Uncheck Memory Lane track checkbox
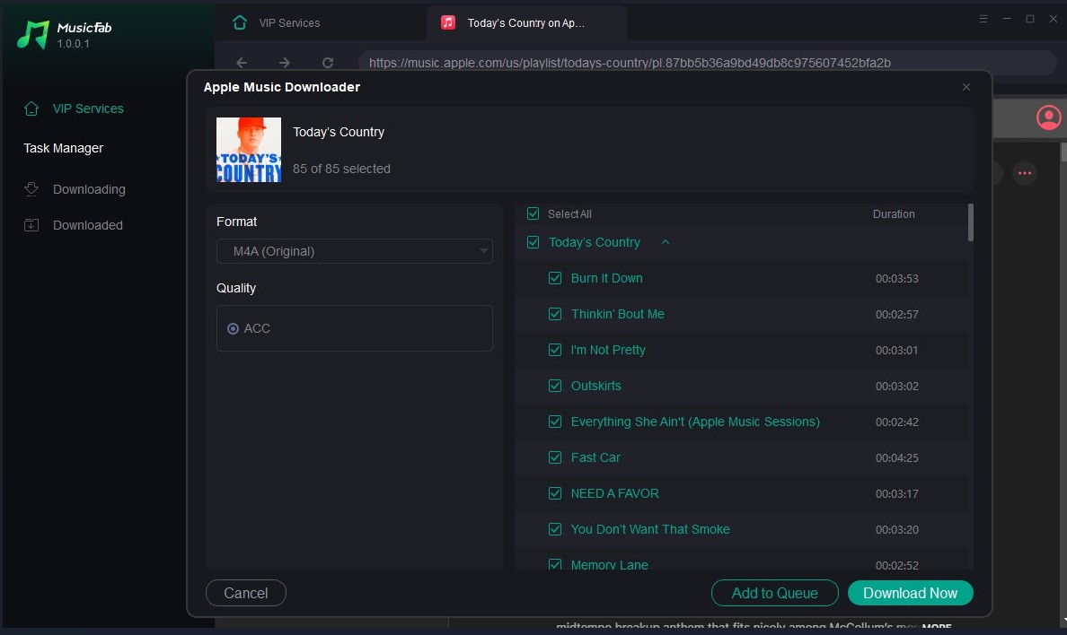 [x=554, y=564]
